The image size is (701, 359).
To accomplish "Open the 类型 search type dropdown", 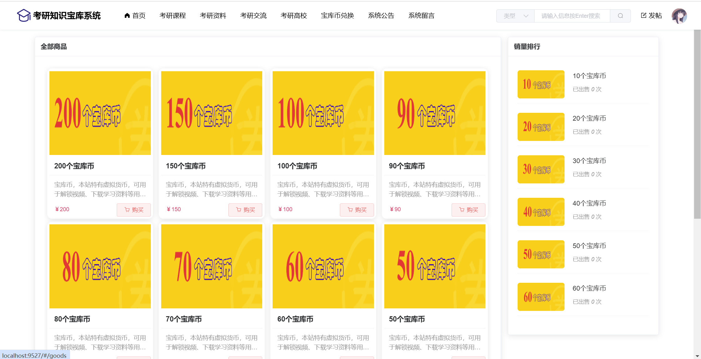I will (x=515, y=16).
